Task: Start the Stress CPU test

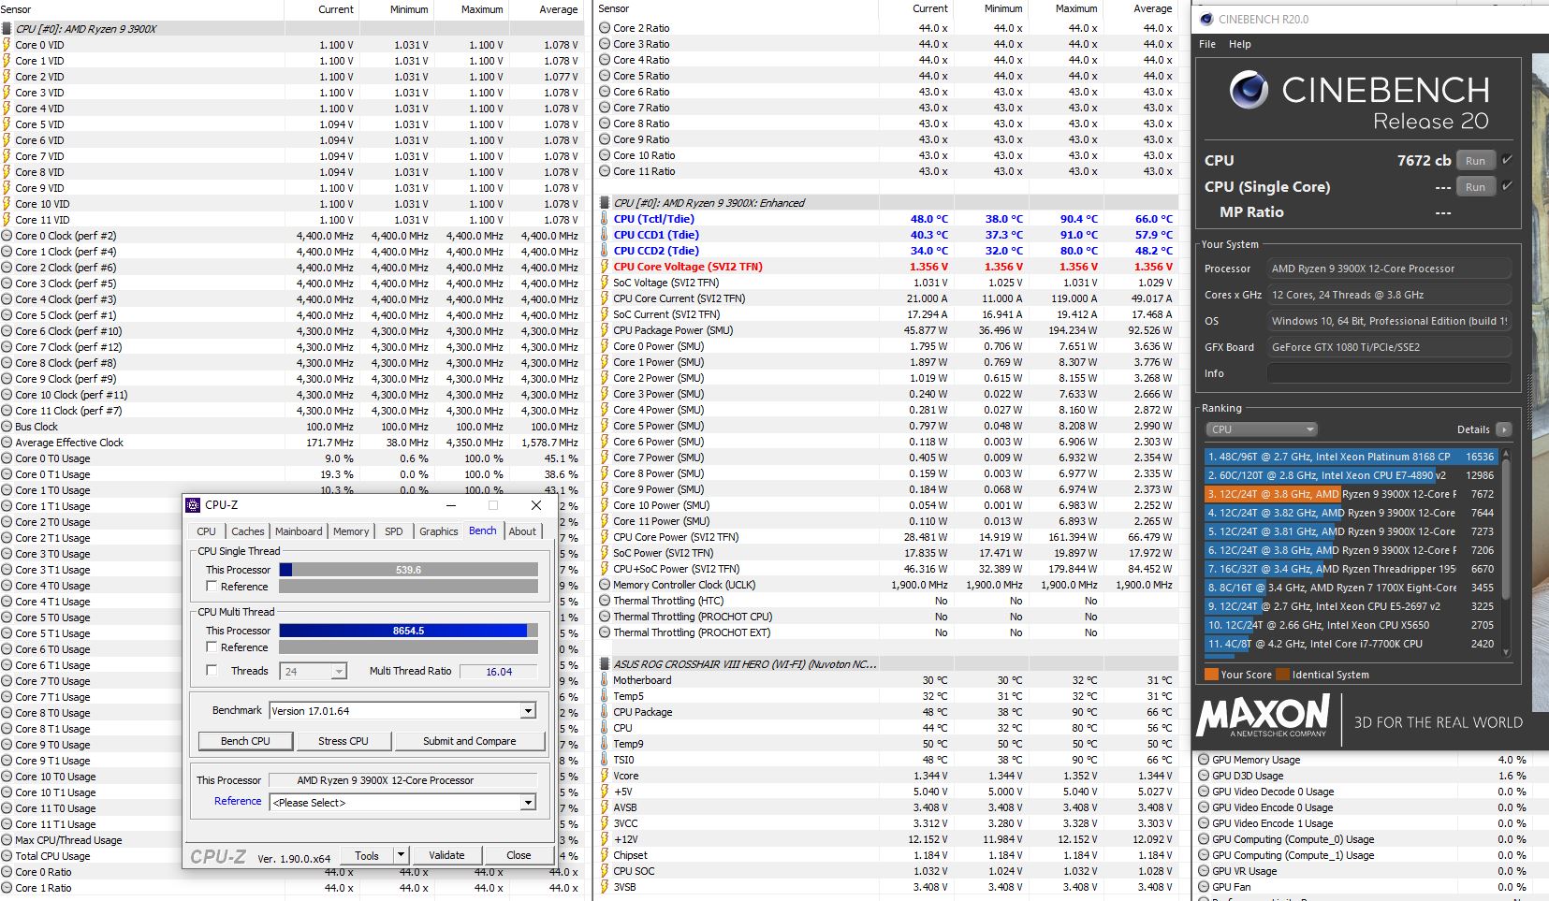Action: (x=343, y=741)
